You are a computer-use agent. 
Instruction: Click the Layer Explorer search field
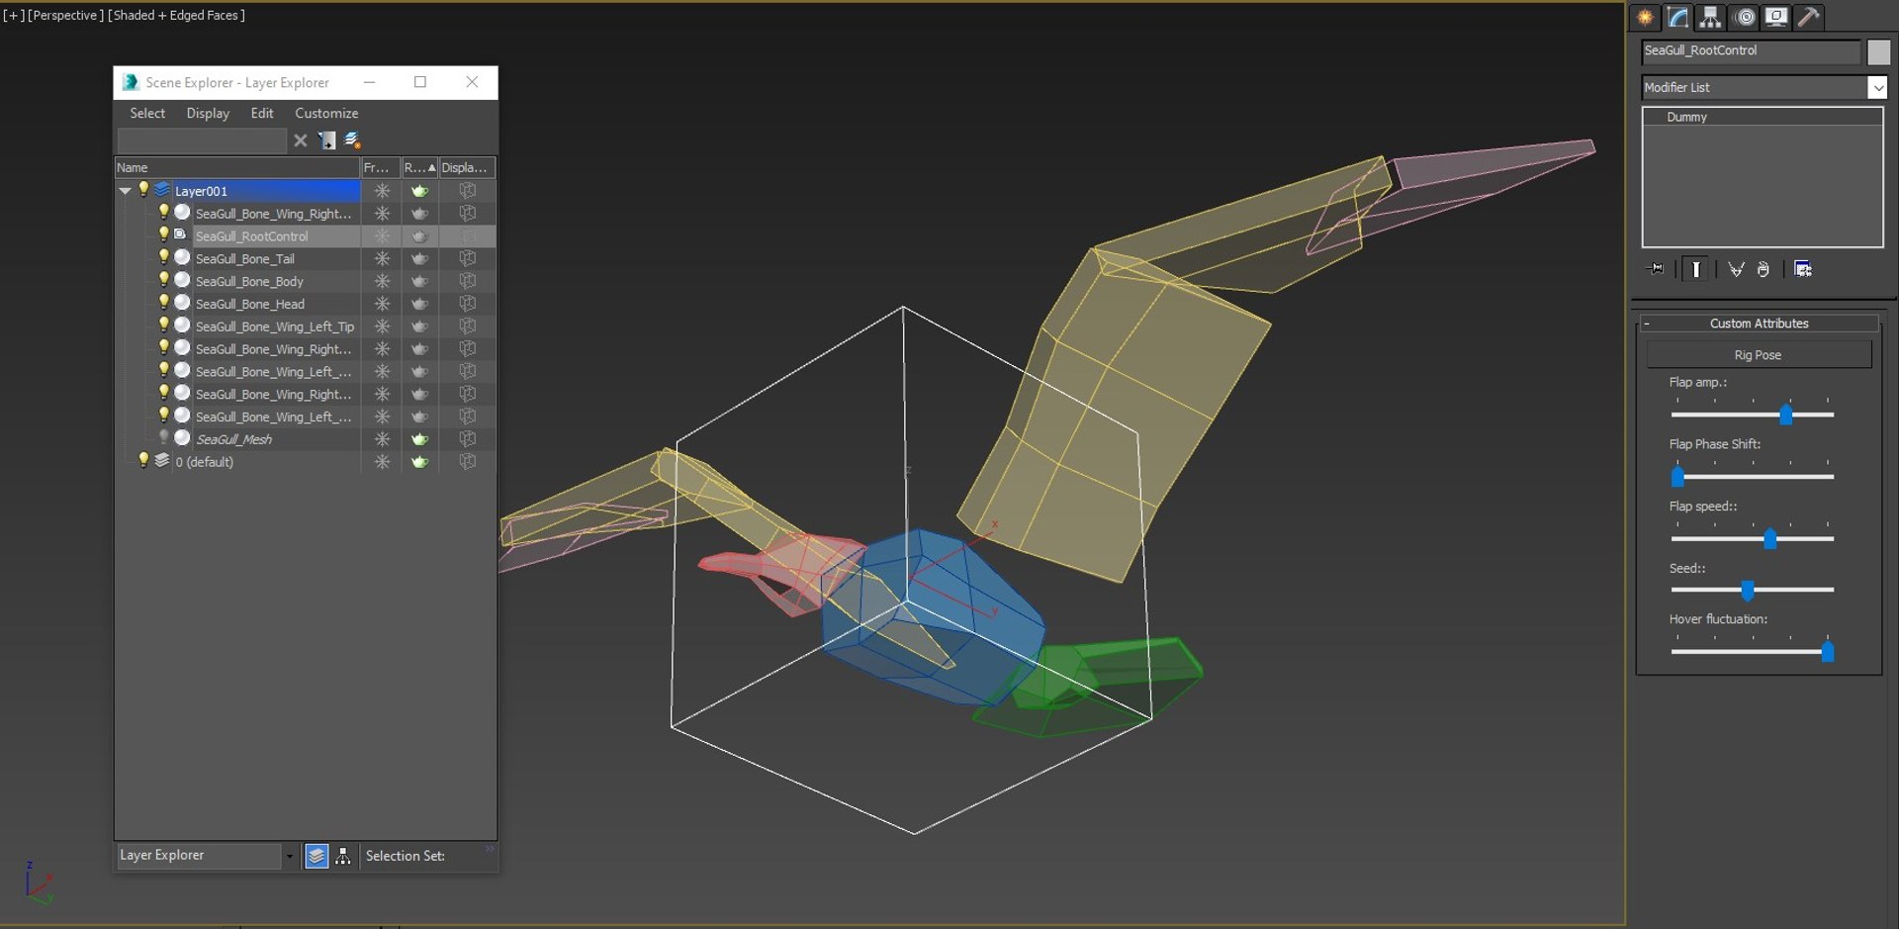tap(203, 140)
